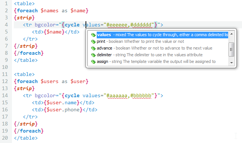The width and height of the screenshot is (242, 143).
Task: Click the green icon beside print suggestion
Action: [x=93, y=42]
